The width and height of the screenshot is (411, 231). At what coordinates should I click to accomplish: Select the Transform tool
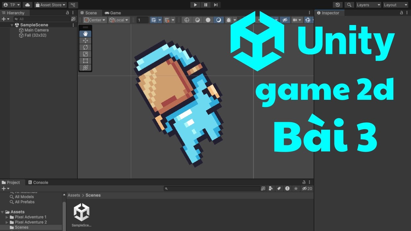click(85, 67)
